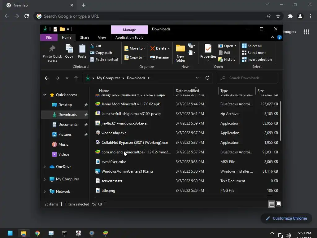Screen dimensions: 317x238
Task: Sort files by Size column
Action: tap(261, 91)
